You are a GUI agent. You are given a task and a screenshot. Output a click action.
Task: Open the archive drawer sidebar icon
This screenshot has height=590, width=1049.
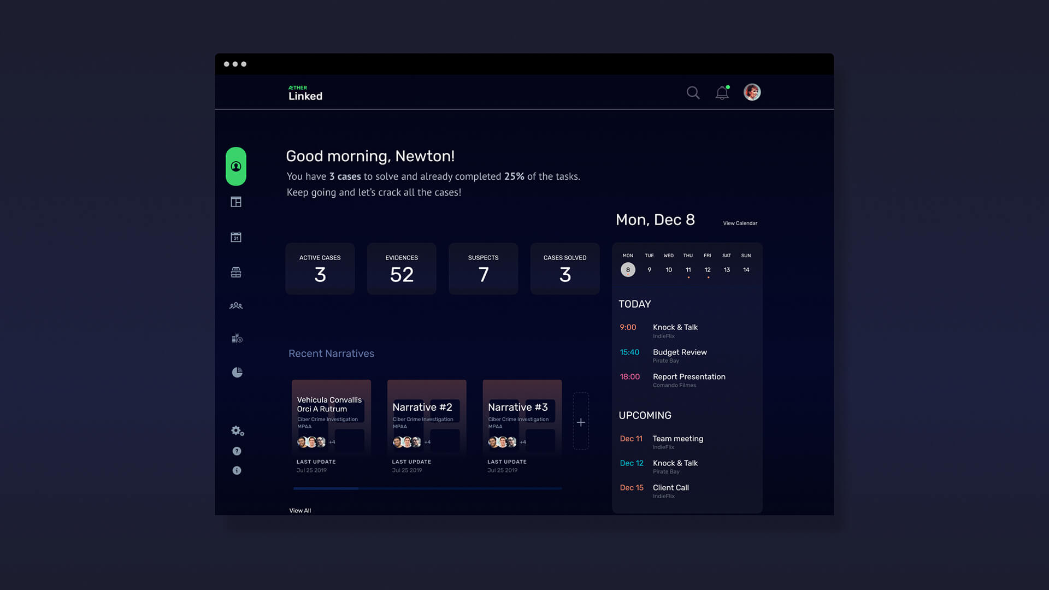click(236, 273)
